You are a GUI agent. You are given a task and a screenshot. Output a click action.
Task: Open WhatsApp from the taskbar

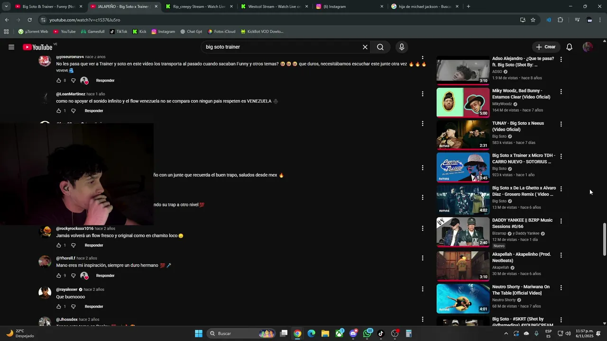pos(368,333)
